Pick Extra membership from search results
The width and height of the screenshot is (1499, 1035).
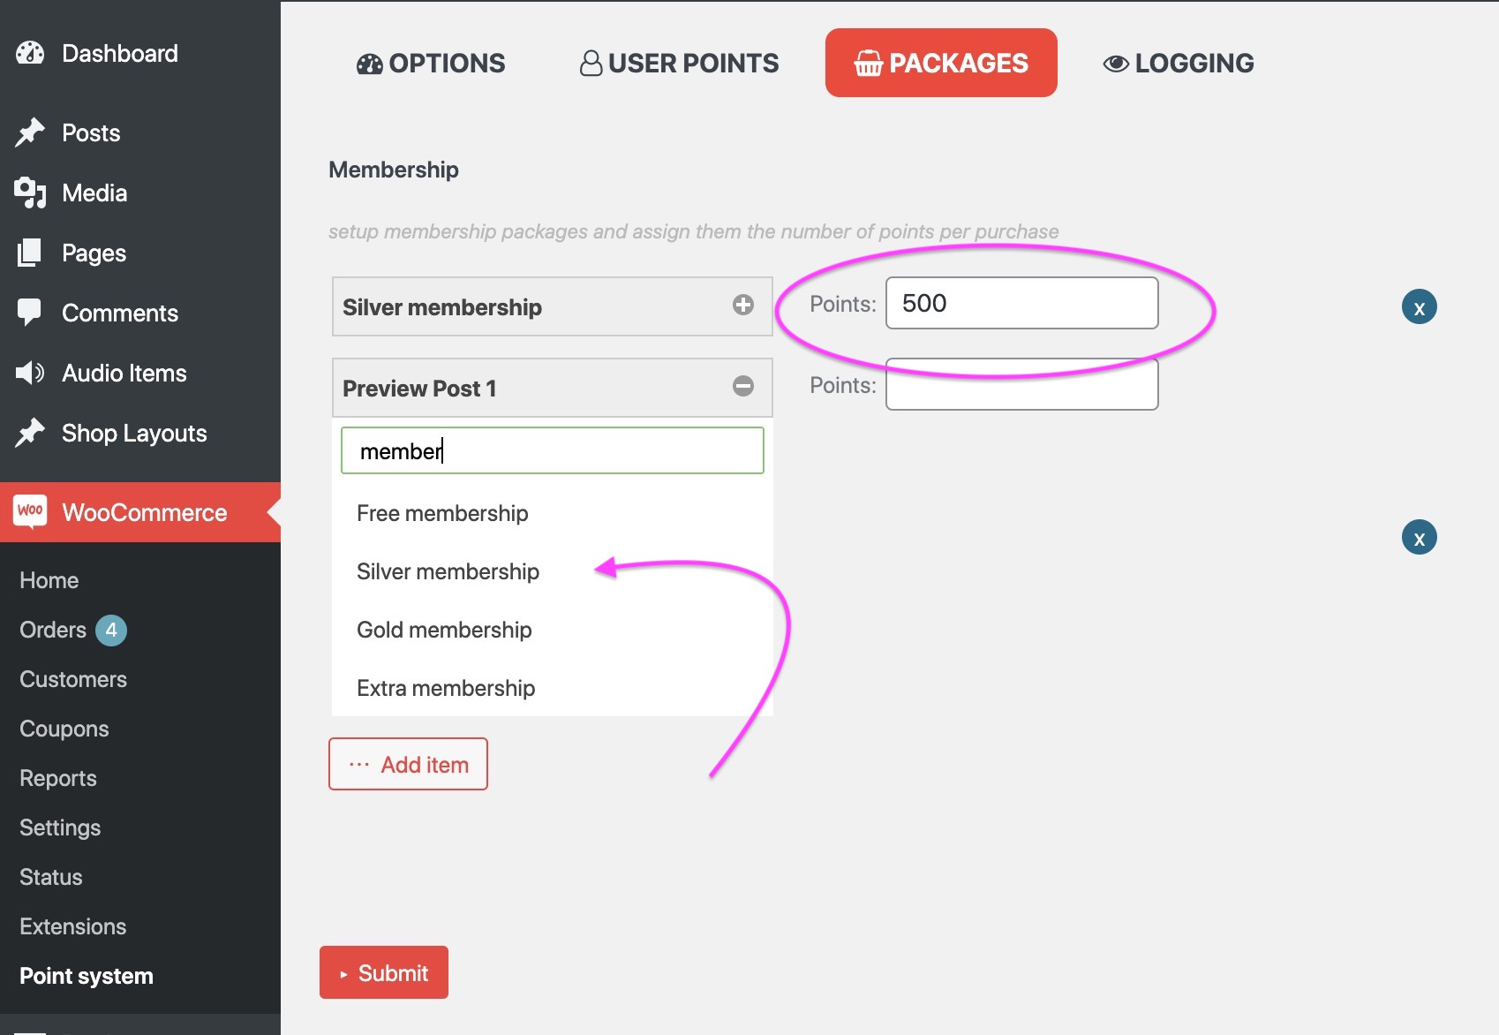[x=446, y=688]
